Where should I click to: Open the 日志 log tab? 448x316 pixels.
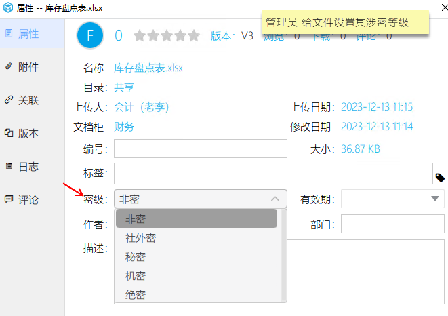28,167
